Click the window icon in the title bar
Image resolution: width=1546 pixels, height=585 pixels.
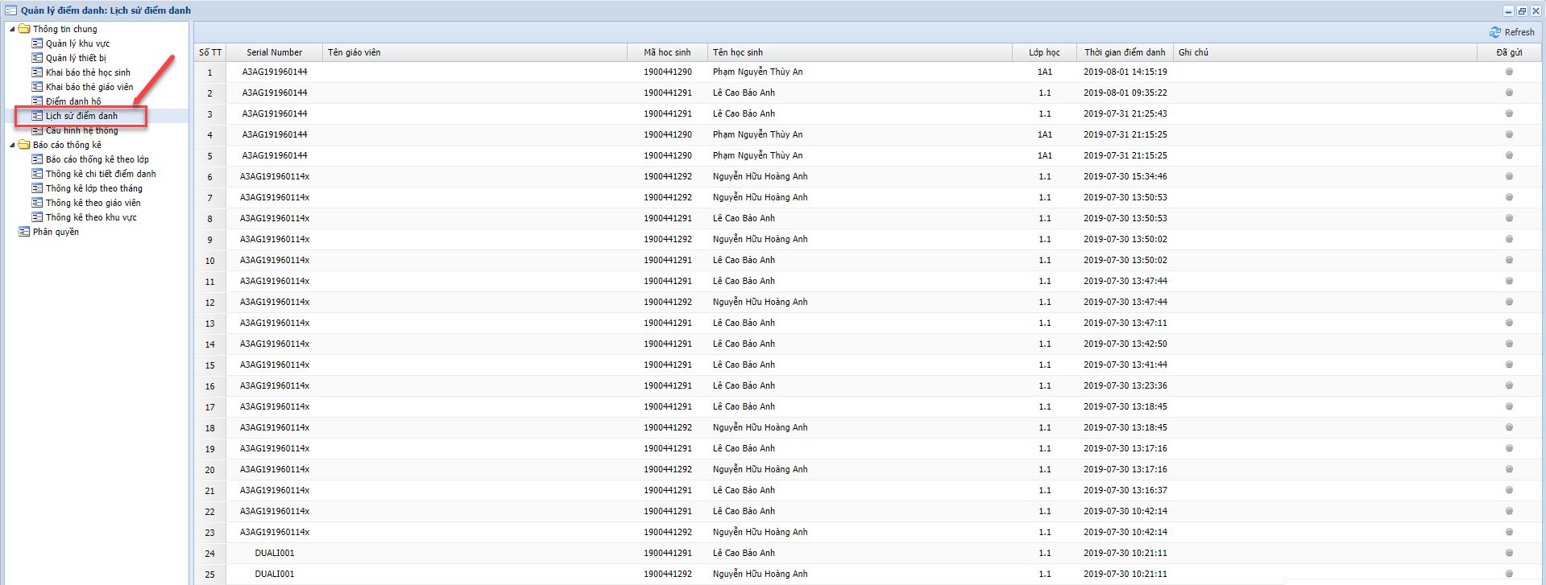pos(11,10)
